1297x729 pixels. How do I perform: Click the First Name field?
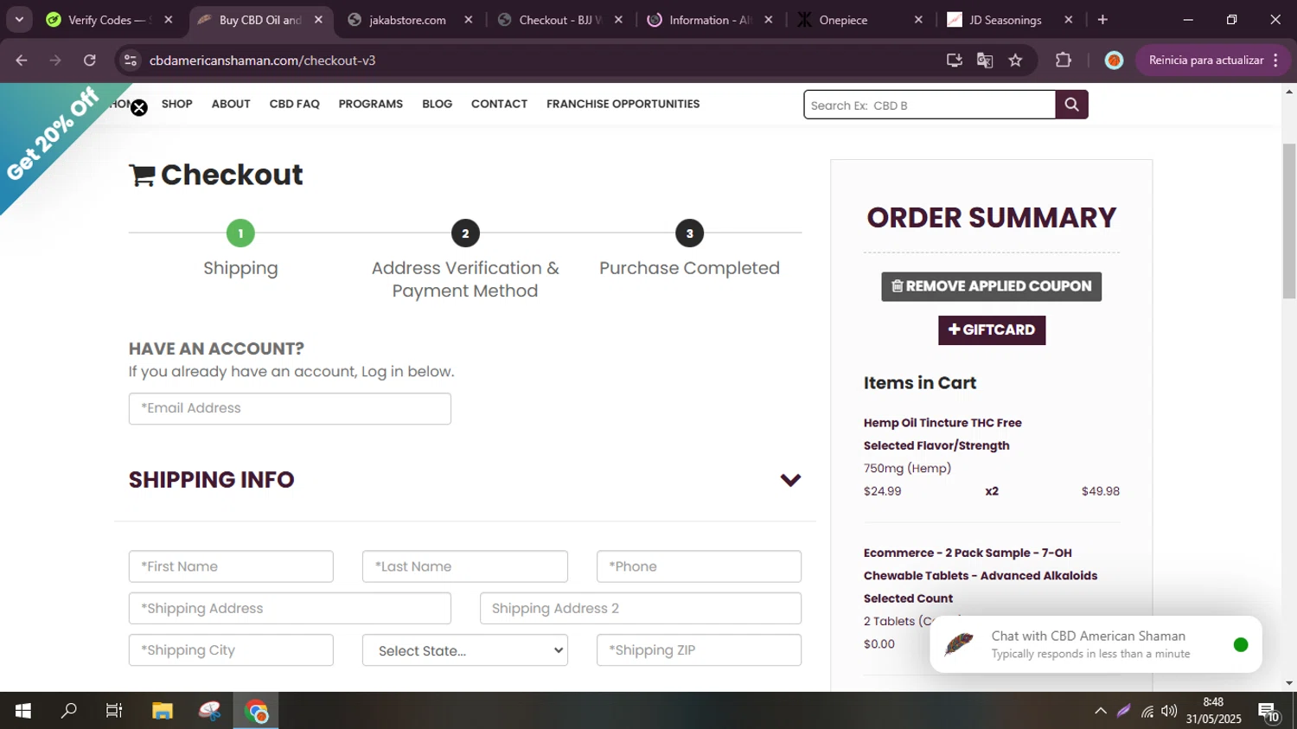(231, 566)
